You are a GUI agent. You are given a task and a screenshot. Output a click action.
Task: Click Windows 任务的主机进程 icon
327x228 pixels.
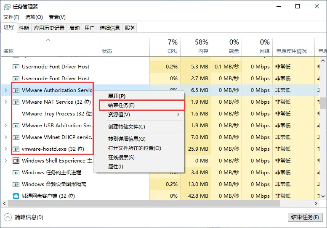click(x=16, y=173)
